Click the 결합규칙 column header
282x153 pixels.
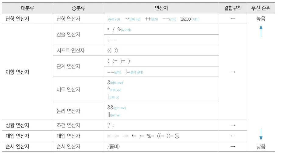click(233, 8)
